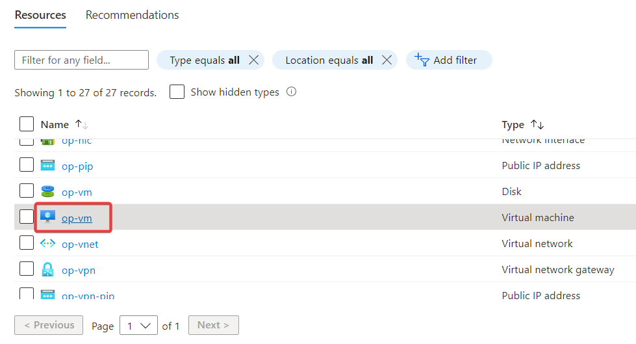The height and width of the screenshot is (344, 636).
Task: Select the op-pip row checkbox
Action: [27, 165]
